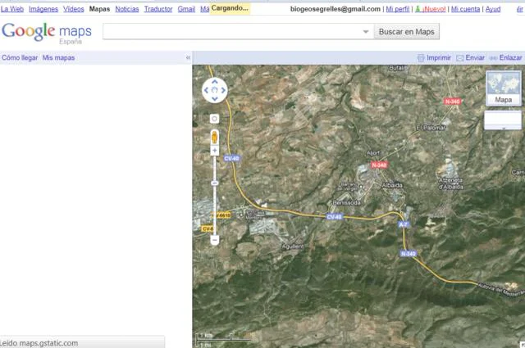The height and width of the screenshot is (348, 525).
Task: Click the N-340 red shield near El Palomar
Action: pyautogui.click(x=453, y=102)
